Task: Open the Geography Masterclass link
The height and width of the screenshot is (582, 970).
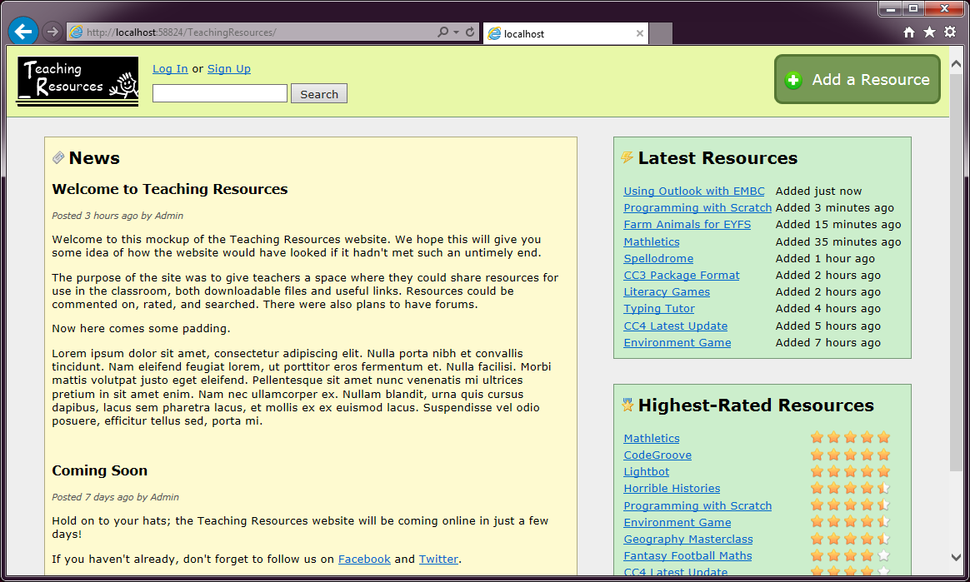Action: tap(688, 539)
